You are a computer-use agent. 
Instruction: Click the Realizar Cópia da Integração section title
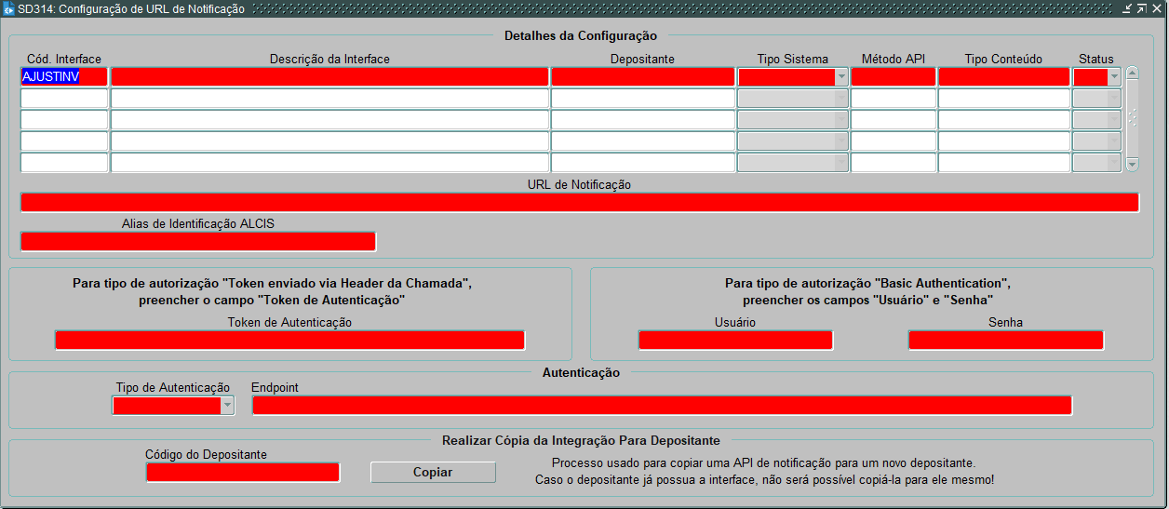coord(581,440)
